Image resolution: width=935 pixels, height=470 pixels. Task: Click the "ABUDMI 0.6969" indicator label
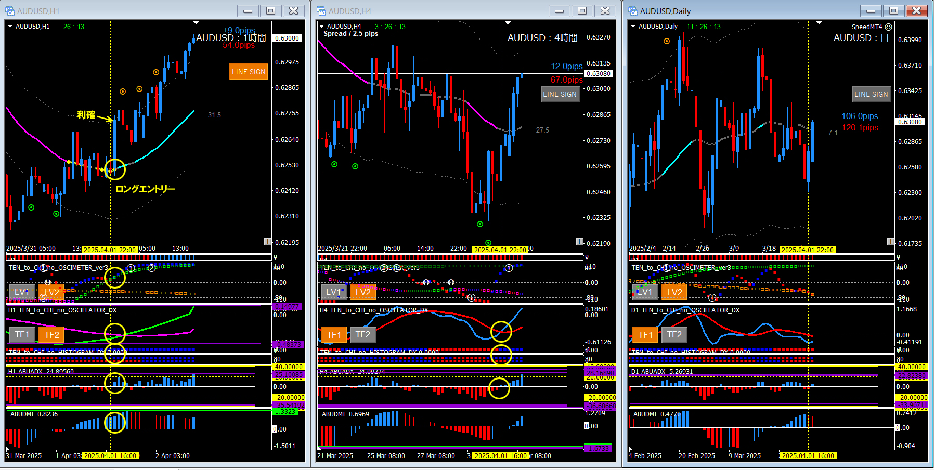(x=346, y=414)
